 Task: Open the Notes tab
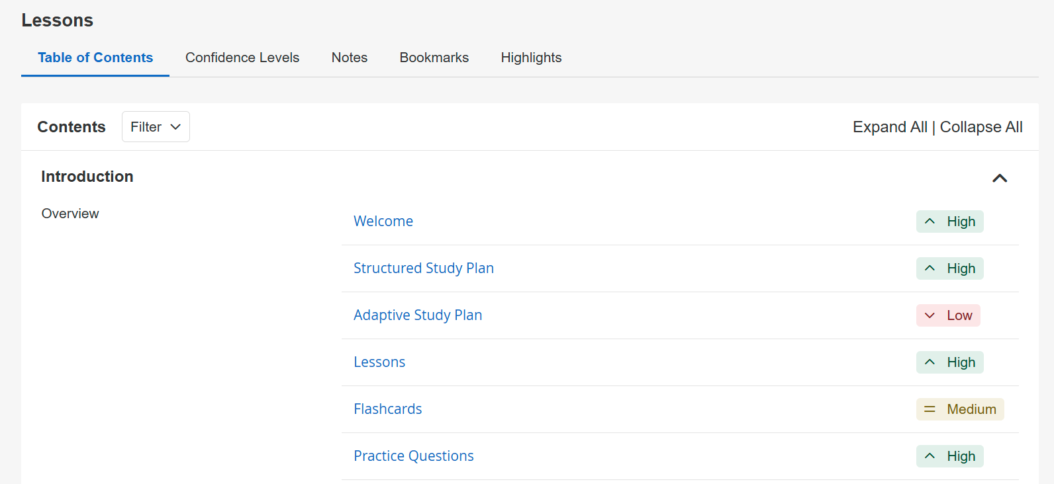click(x=350, y=58)
